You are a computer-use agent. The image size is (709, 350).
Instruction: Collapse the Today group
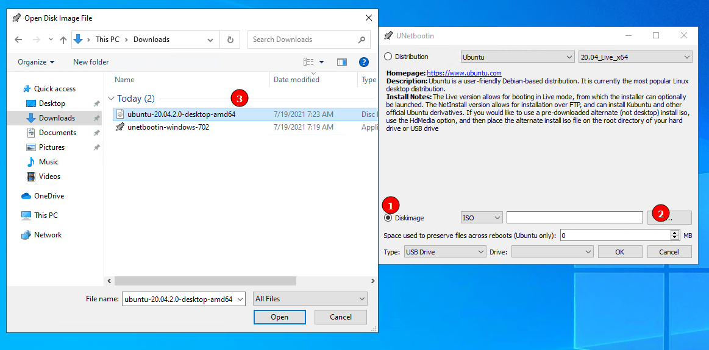click(111, 99)
